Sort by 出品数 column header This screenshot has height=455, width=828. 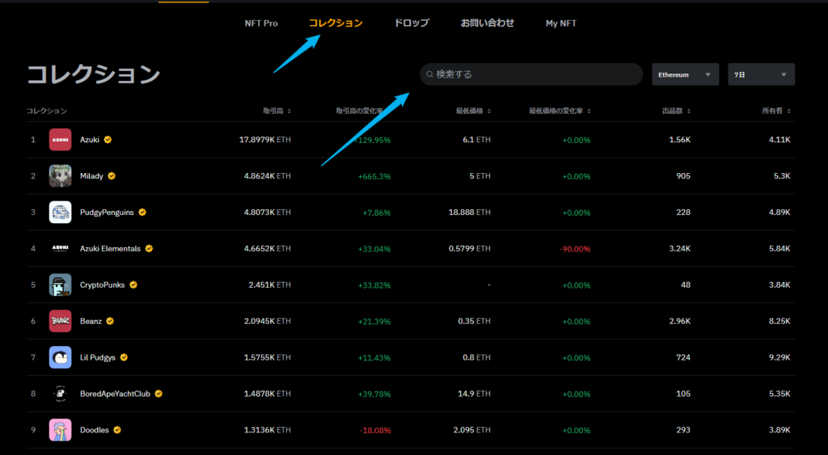677,111
